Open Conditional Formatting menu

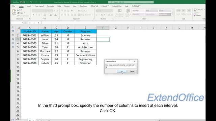coord(119,13)
